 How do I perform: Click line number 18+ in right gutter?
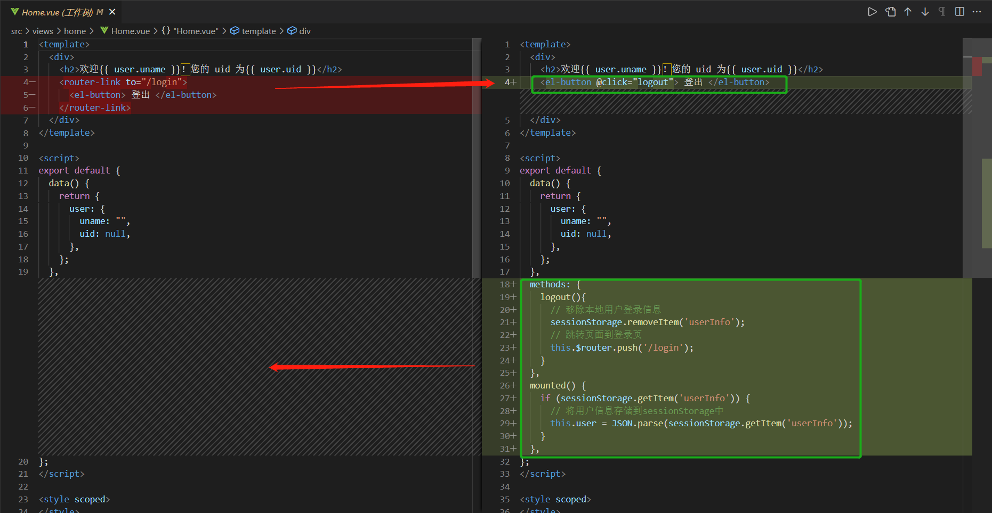(x=507, y=285)
